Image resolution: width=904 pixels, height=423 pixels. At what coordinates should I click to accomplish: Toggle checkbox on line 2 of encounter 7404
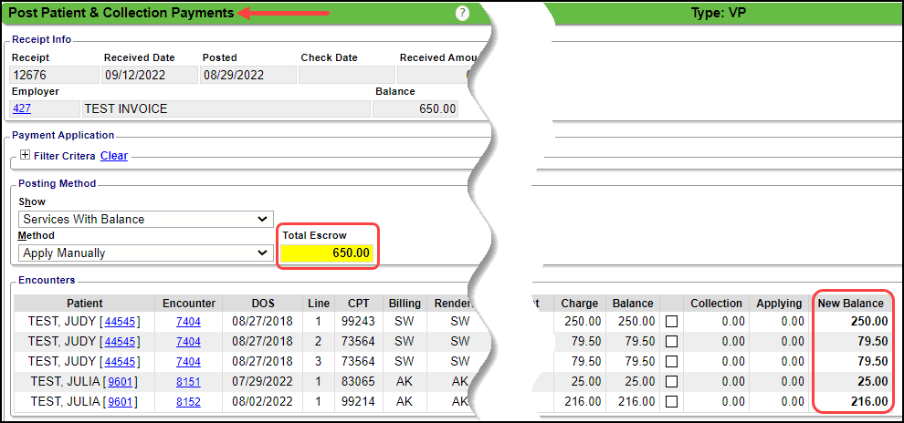click(671, 341)
